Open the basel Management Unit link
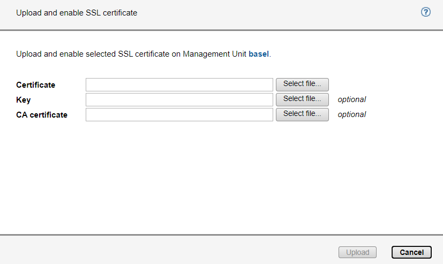 coord(258,54)
